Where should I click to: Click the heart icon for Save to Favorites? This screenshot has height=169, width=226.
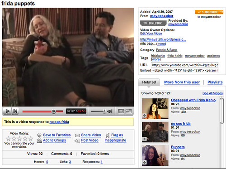pos(39,135)
